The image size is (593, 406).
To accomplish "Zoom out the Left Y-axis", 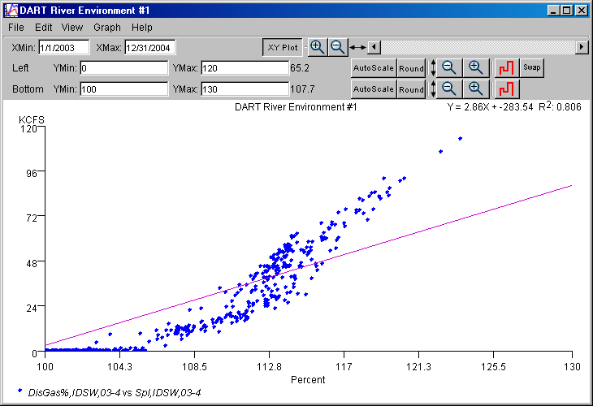I will coord(449,67).
